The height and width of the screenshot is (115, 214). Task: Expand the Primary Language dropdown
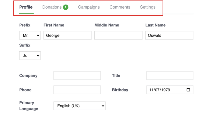[79, 106]
